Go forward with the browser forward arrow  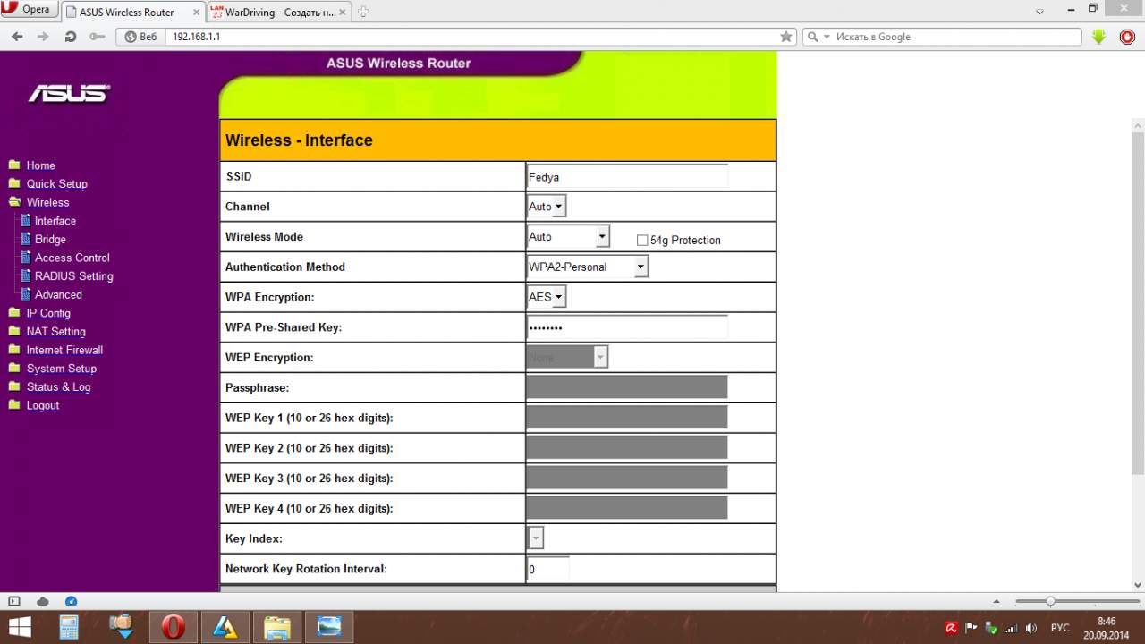[x=43, y=37]
